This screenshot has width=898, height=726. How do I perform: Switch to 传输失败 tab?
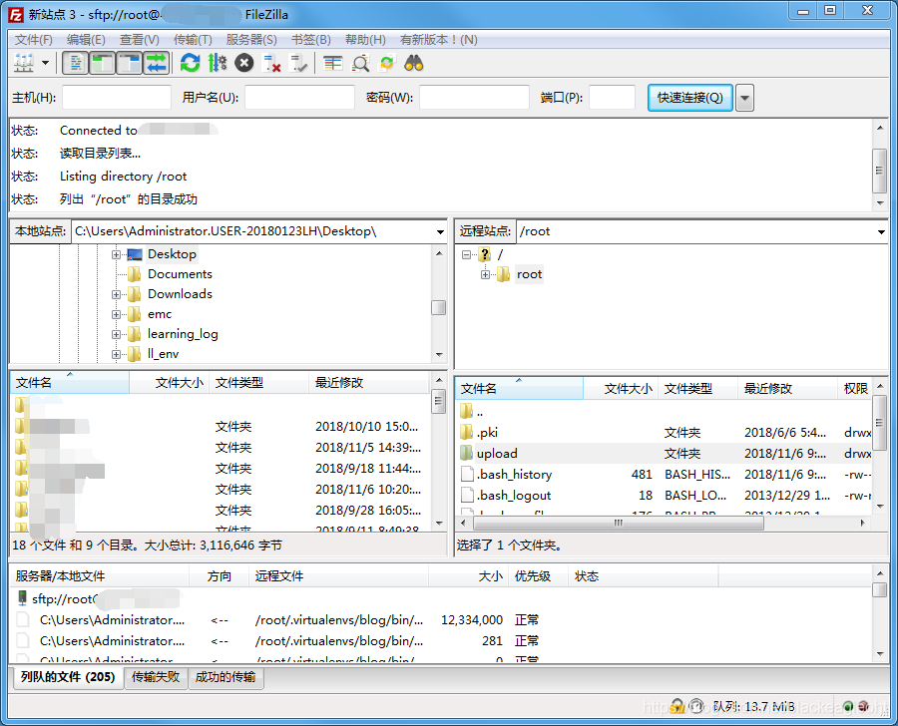click(x=156, y=677)
